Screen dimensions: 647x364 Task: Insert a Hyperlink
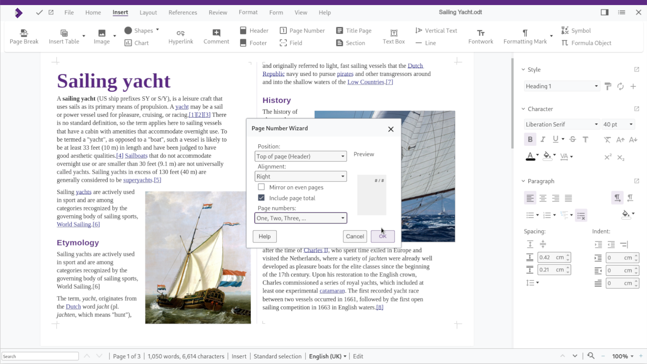181,36
